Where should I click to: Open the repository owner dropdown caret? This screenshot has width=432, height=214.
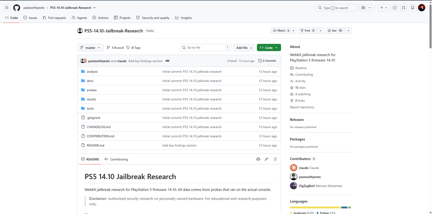(x=94, y=8)
